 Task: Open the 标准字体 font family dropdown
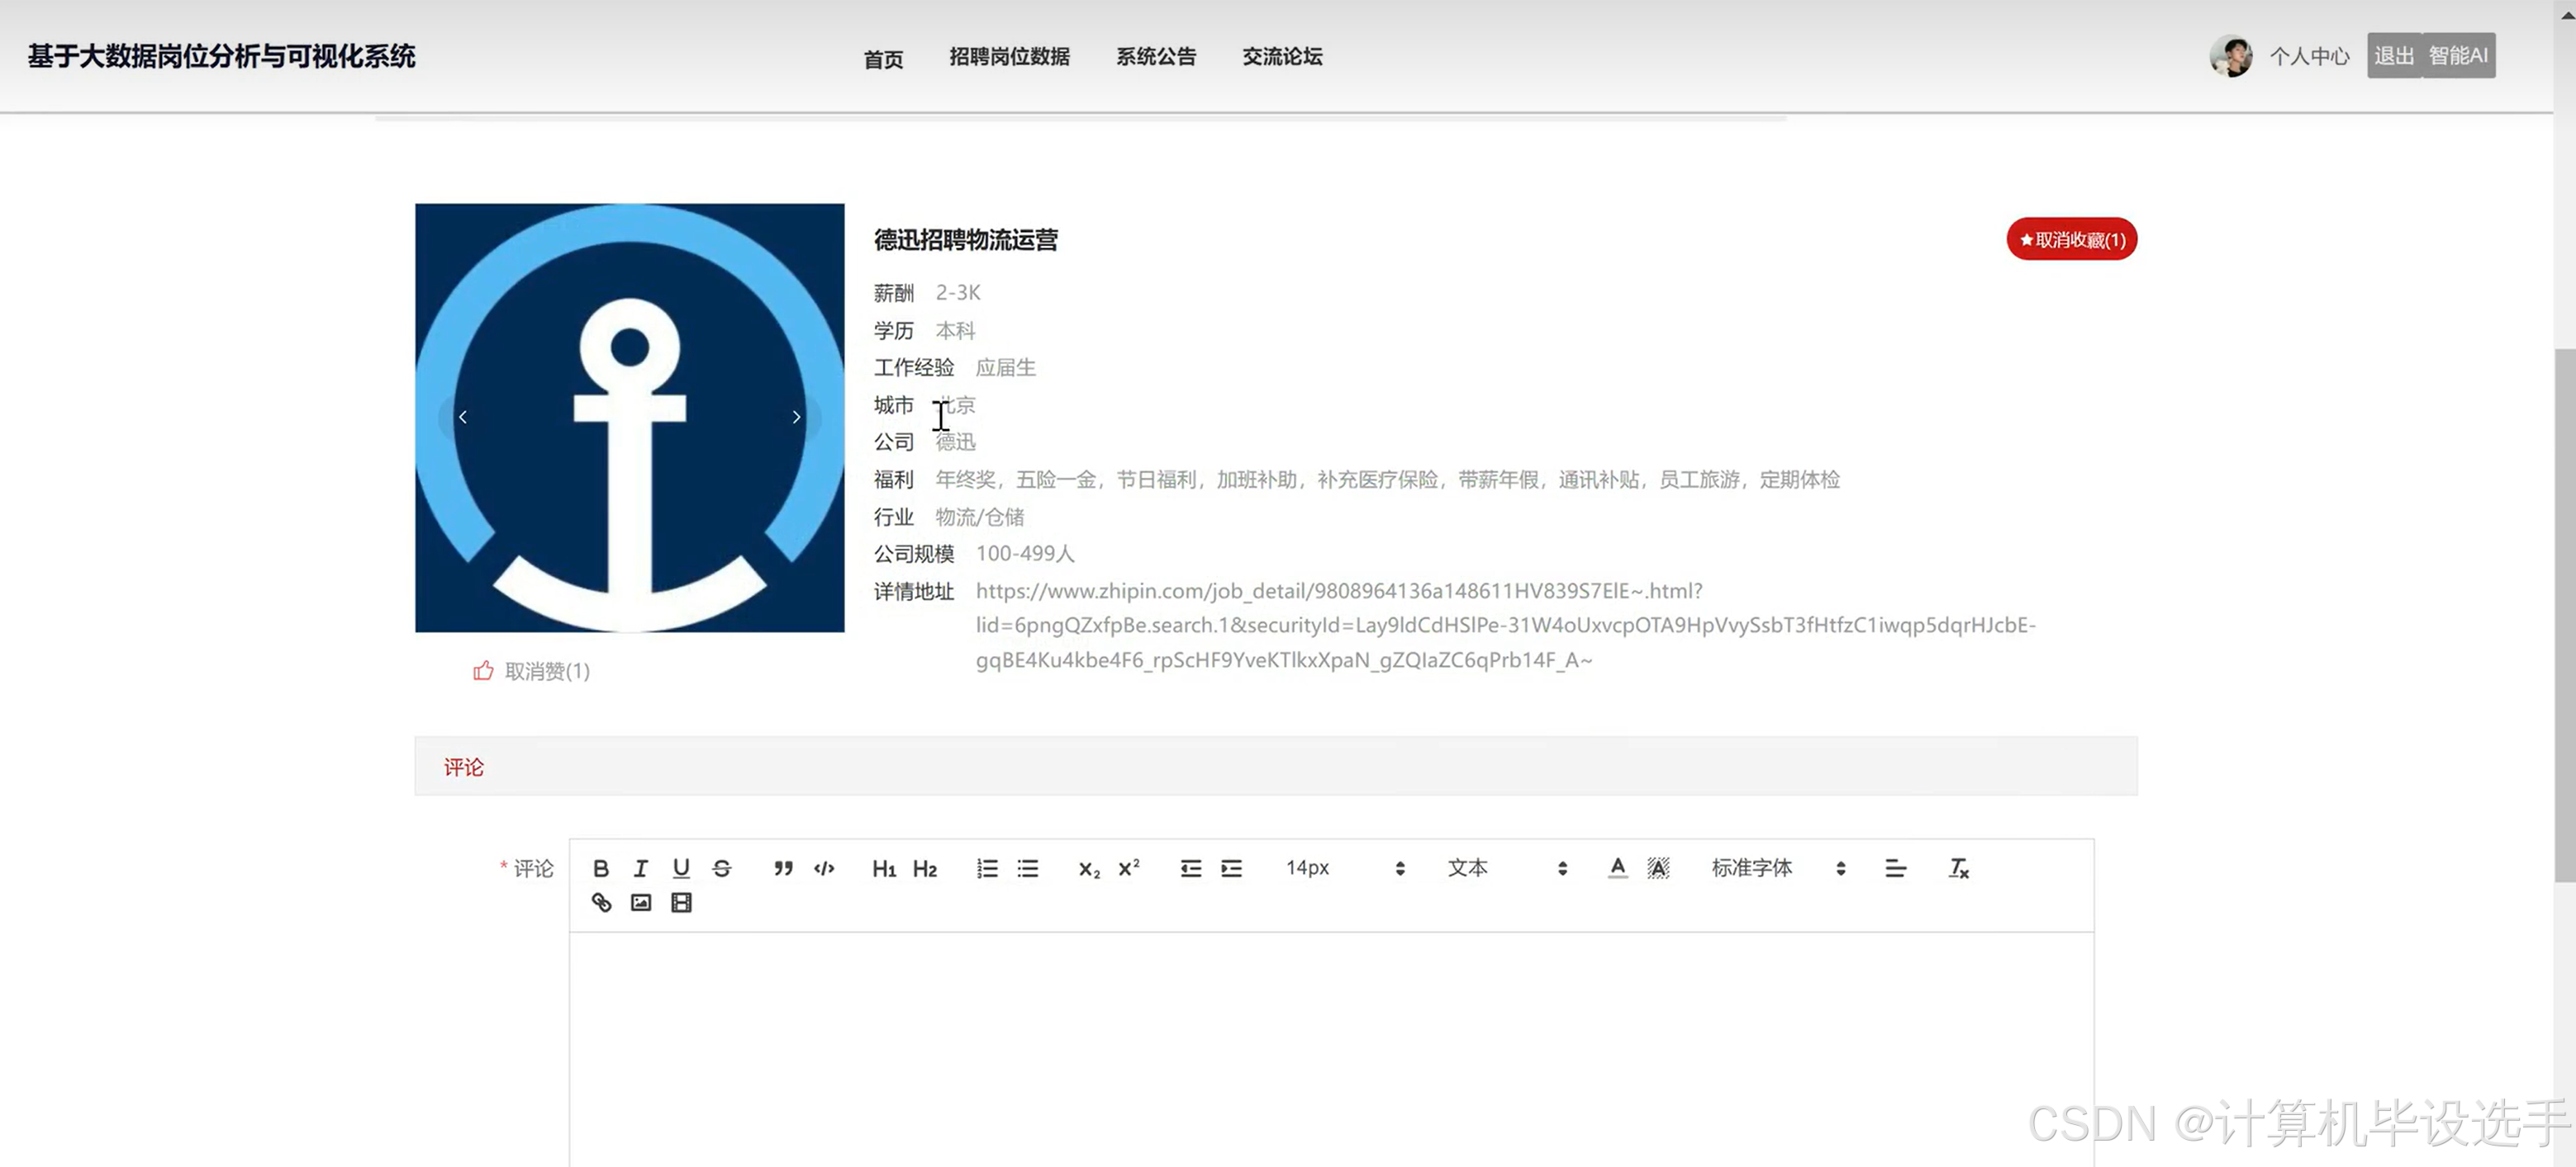[x=1778, y=868]
